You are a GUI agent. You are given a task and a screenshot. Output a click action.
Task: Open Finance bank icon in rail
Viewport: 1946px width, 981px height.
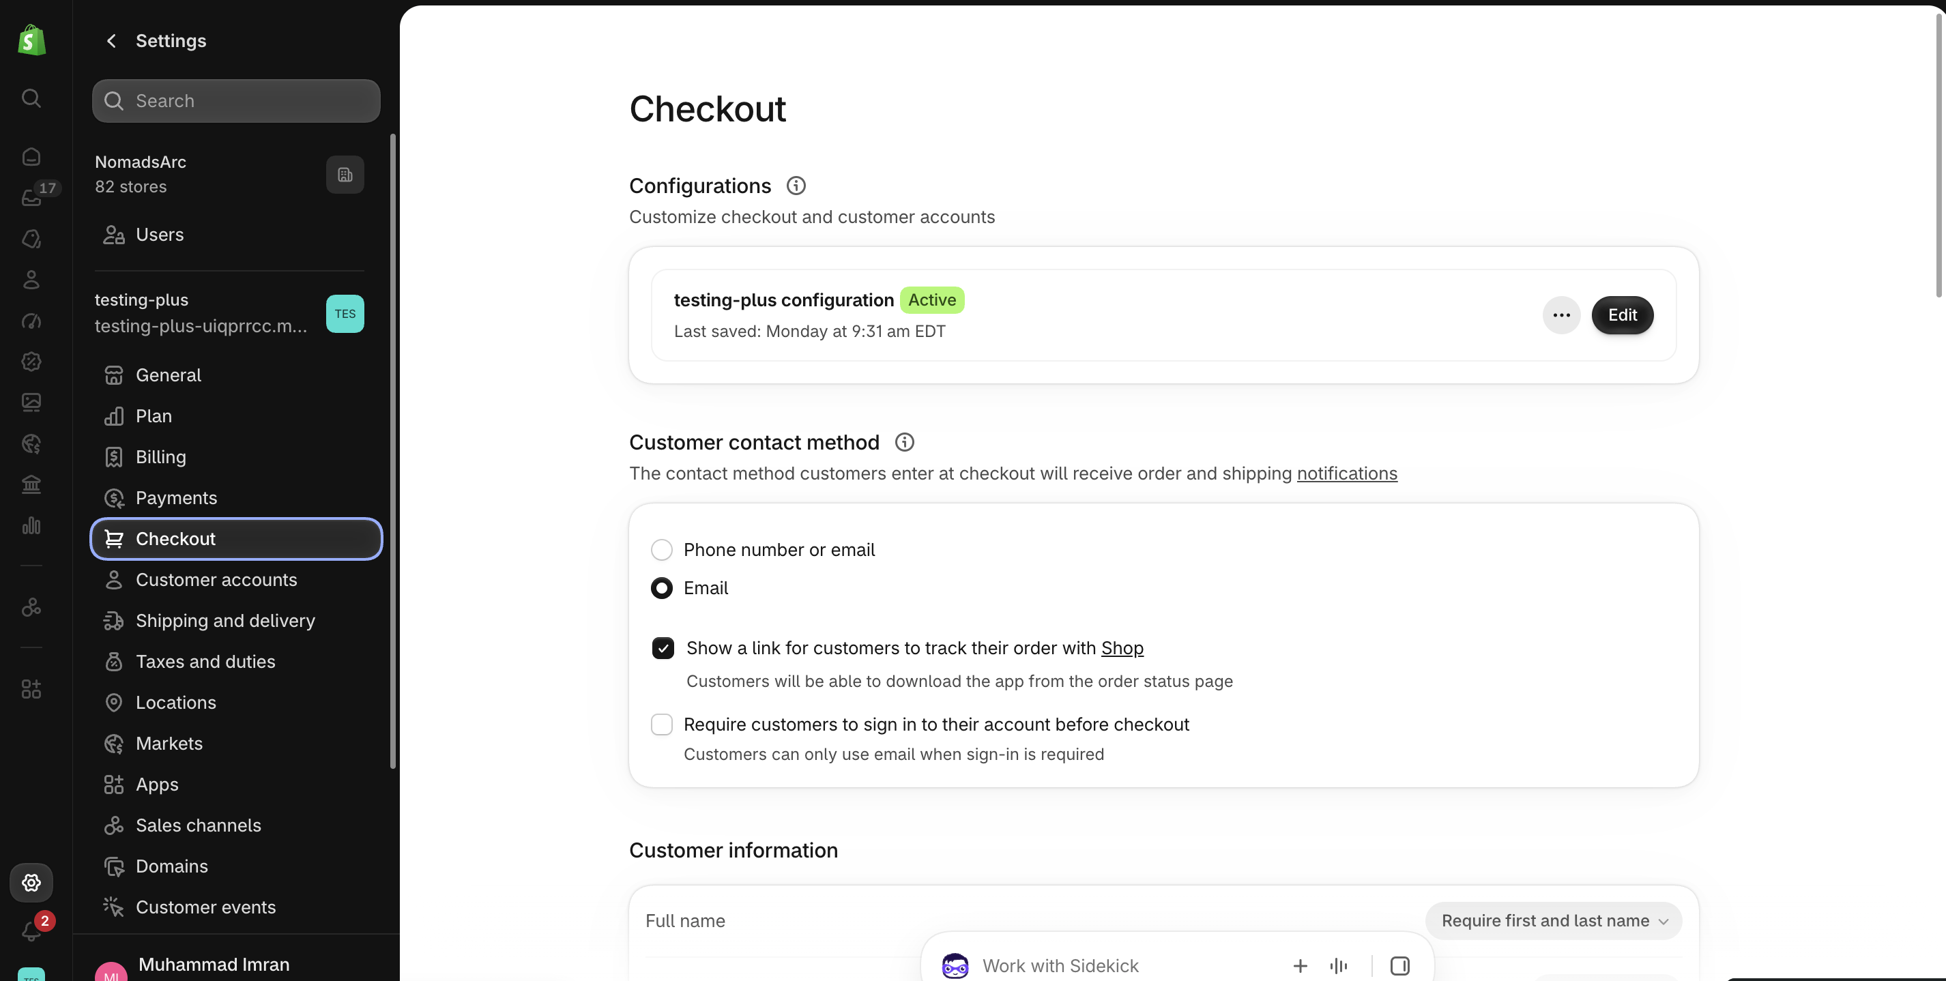(x=31, y=484)
